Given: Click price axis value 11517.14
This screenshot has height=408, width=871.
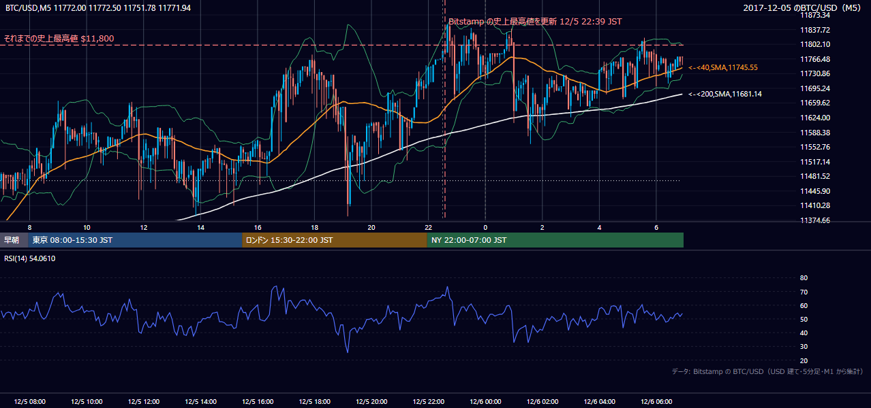Looking at the screenshot, I should (814, 162).
